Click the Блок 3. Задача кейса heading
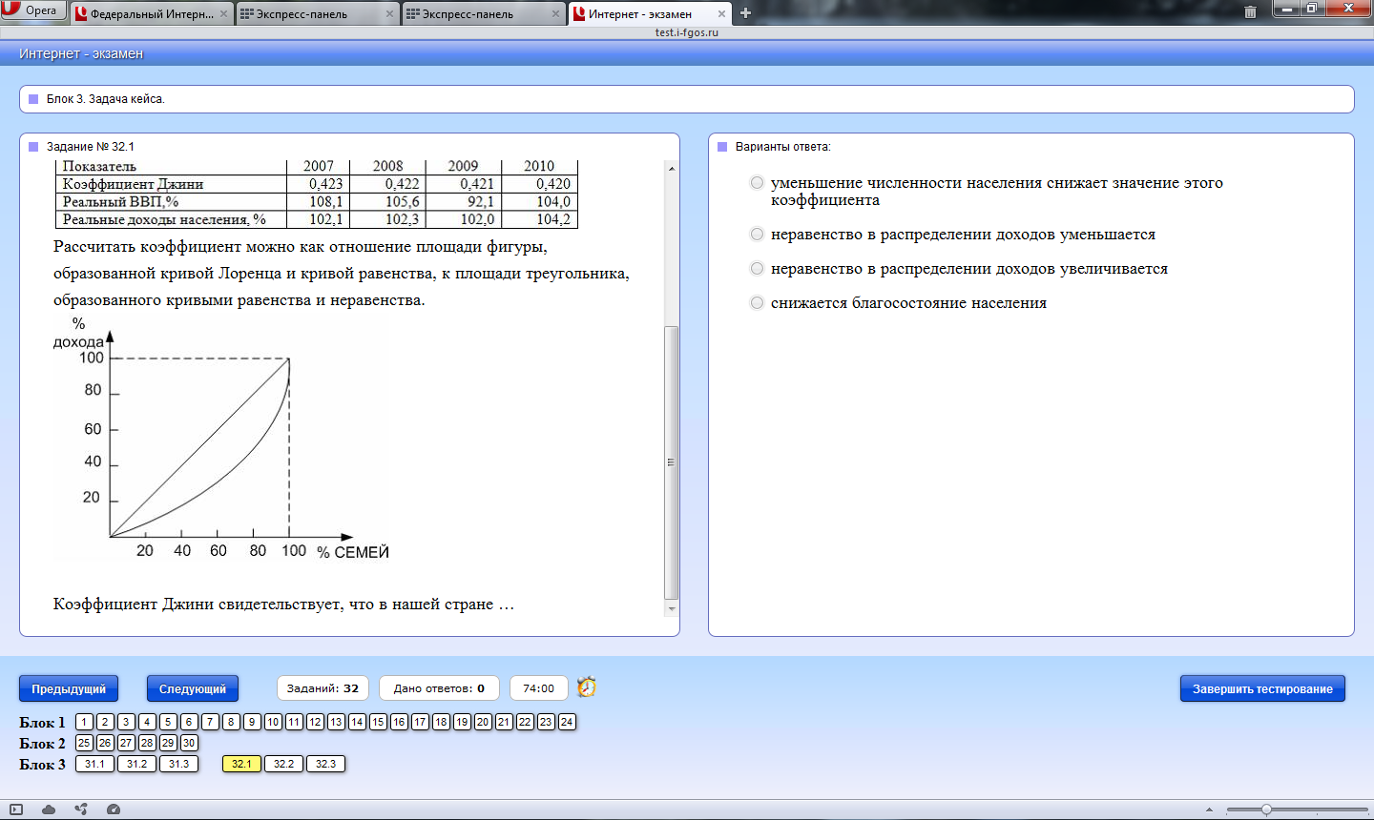The image size is (1374, 820). coord(105,99)
